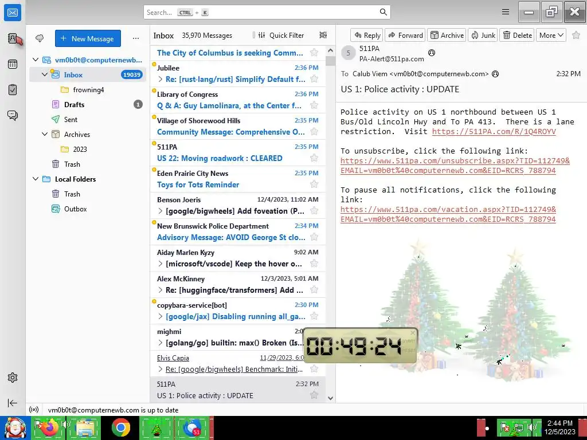Image resolution: width=587 pixels, height=440 pixels.
Task: Click the Santa Start button
Action: coord(15,427)
